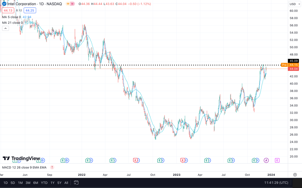
Task: Select the MA 21 close indicator legend
Action: [x=12, y=23]
